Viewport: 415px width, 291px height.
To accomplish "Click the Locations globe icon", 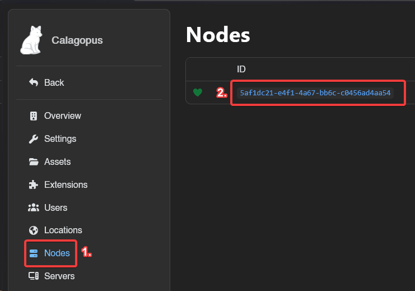I will tap(33, 230).
